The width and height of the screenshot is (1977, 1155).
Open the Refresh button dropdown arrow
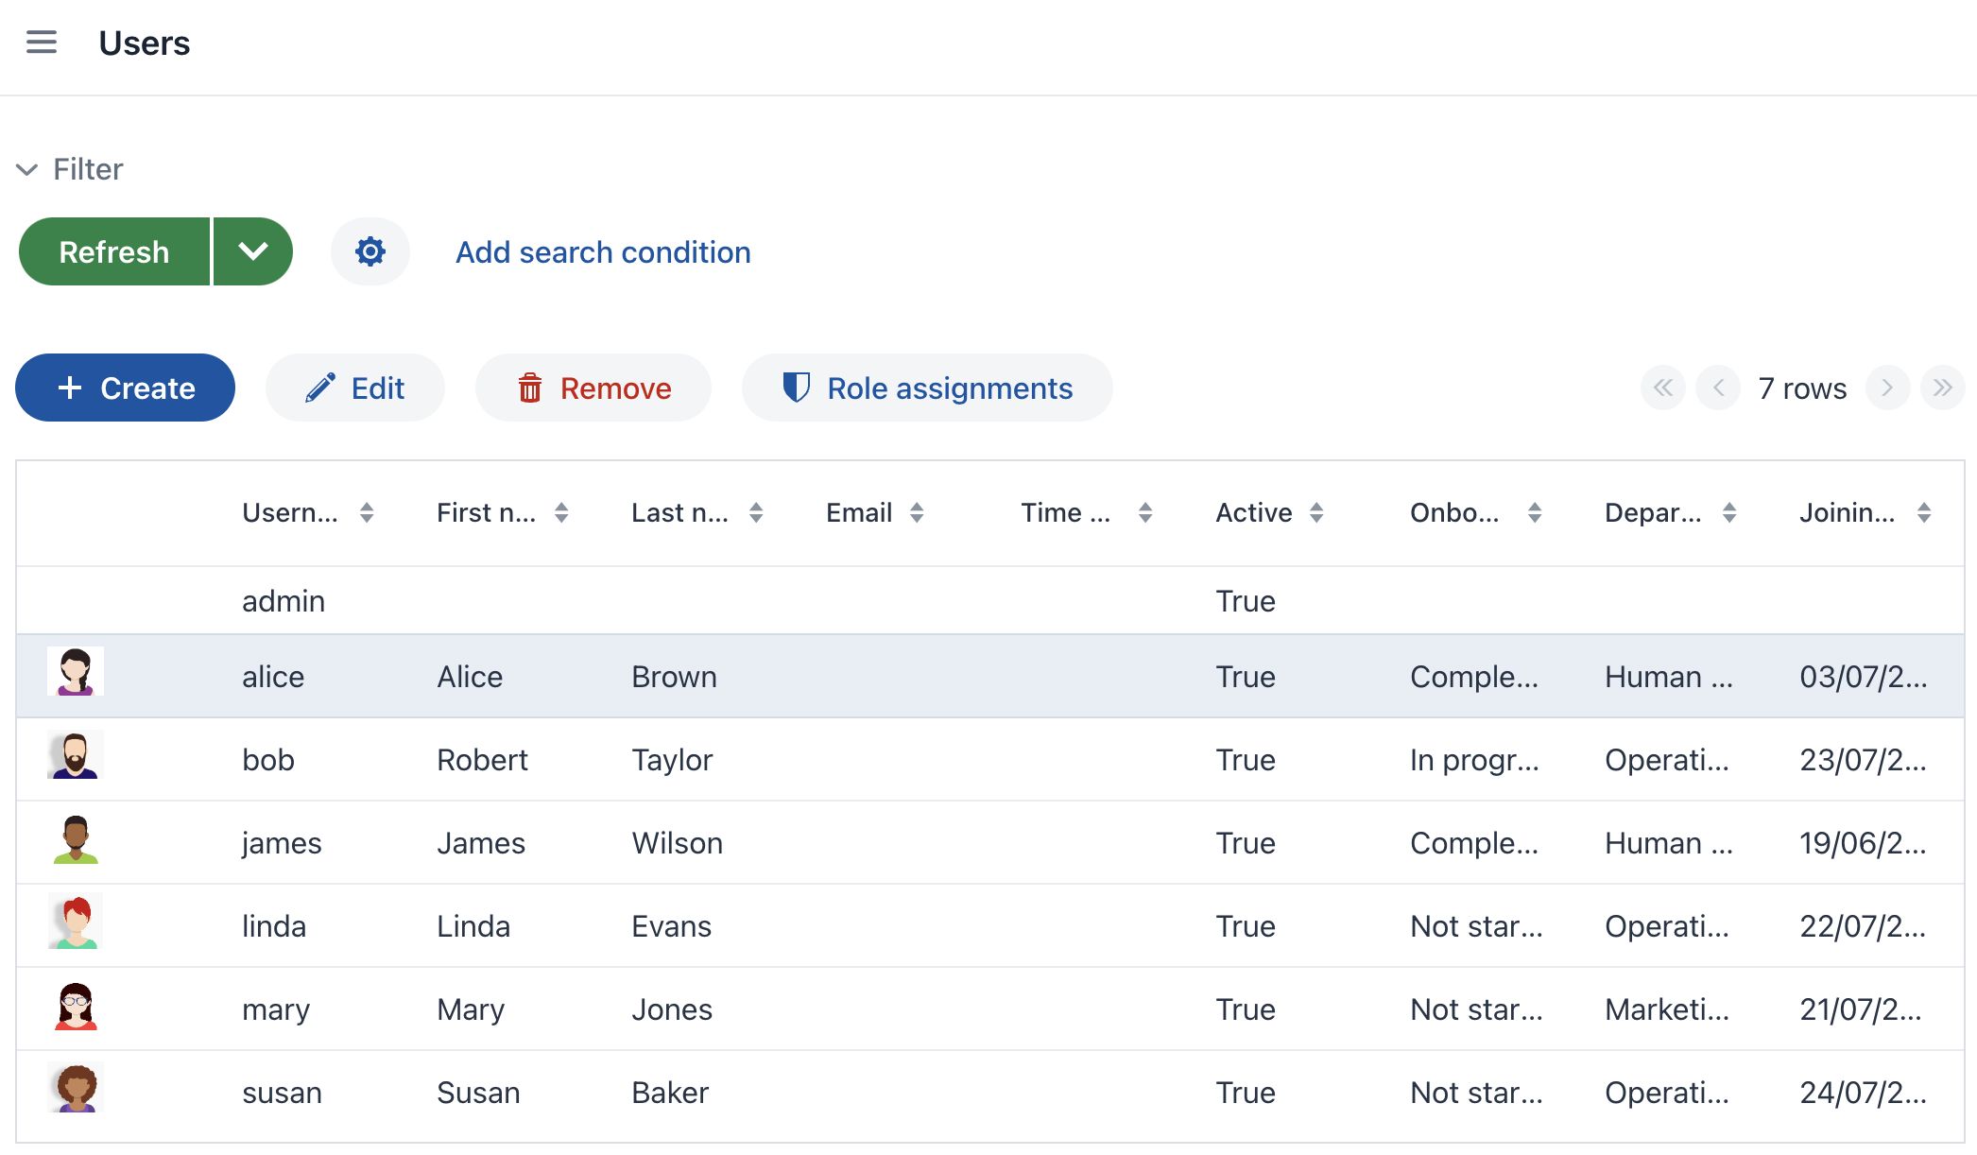coord(253,251)
